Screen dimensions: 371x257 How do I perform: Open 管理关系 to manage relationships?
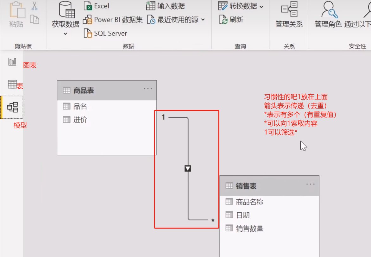click(289, 15)
